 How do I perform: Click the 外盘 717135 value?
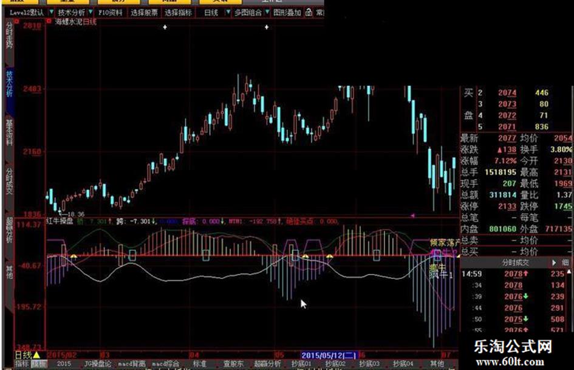click(558, 229)
